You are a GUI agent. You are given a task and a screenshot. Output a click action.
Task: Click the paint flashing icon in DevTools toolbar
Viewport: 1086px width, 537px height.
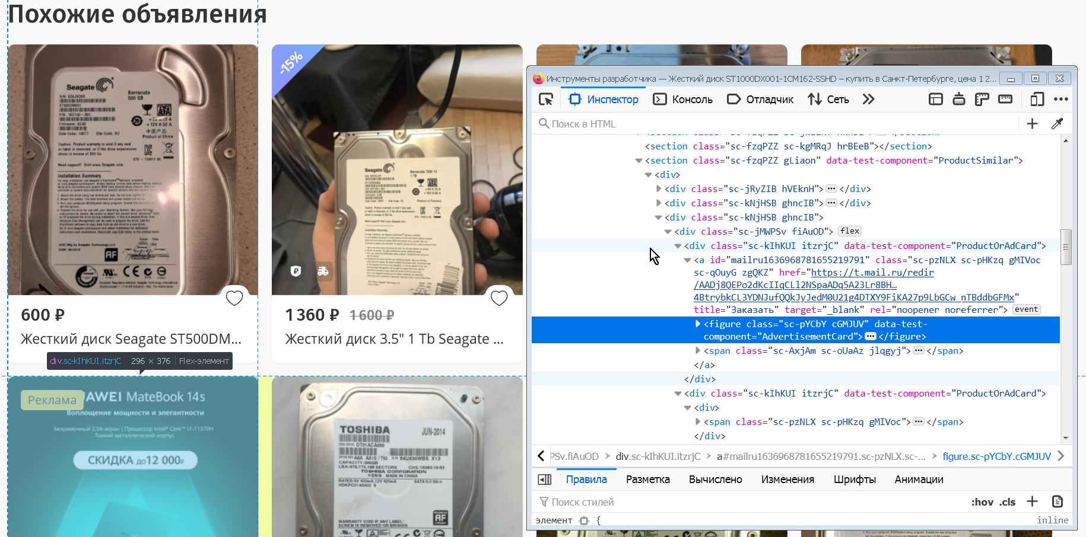[x=958, y=99]
